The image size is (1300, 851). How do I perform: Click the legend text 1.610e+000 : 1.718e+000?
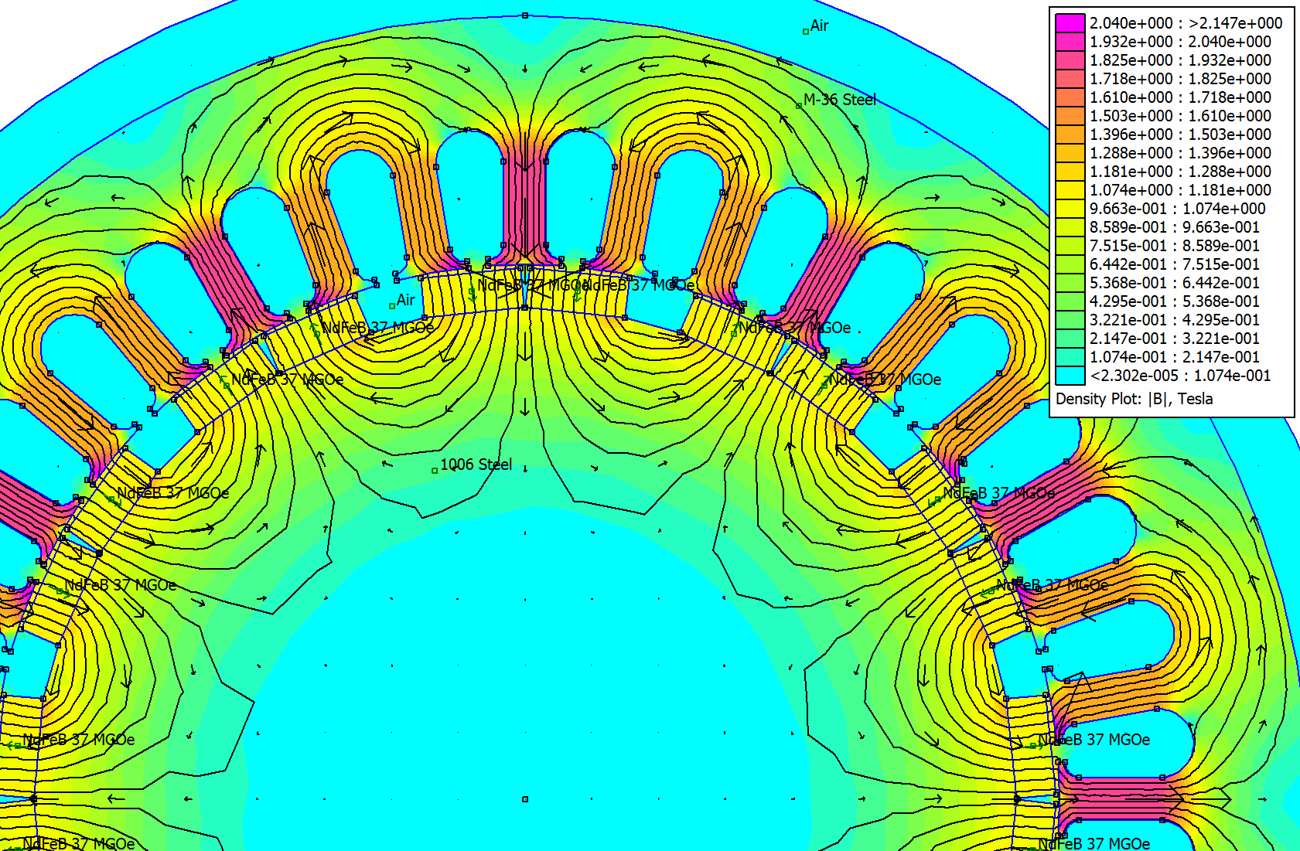(1180, 97)
